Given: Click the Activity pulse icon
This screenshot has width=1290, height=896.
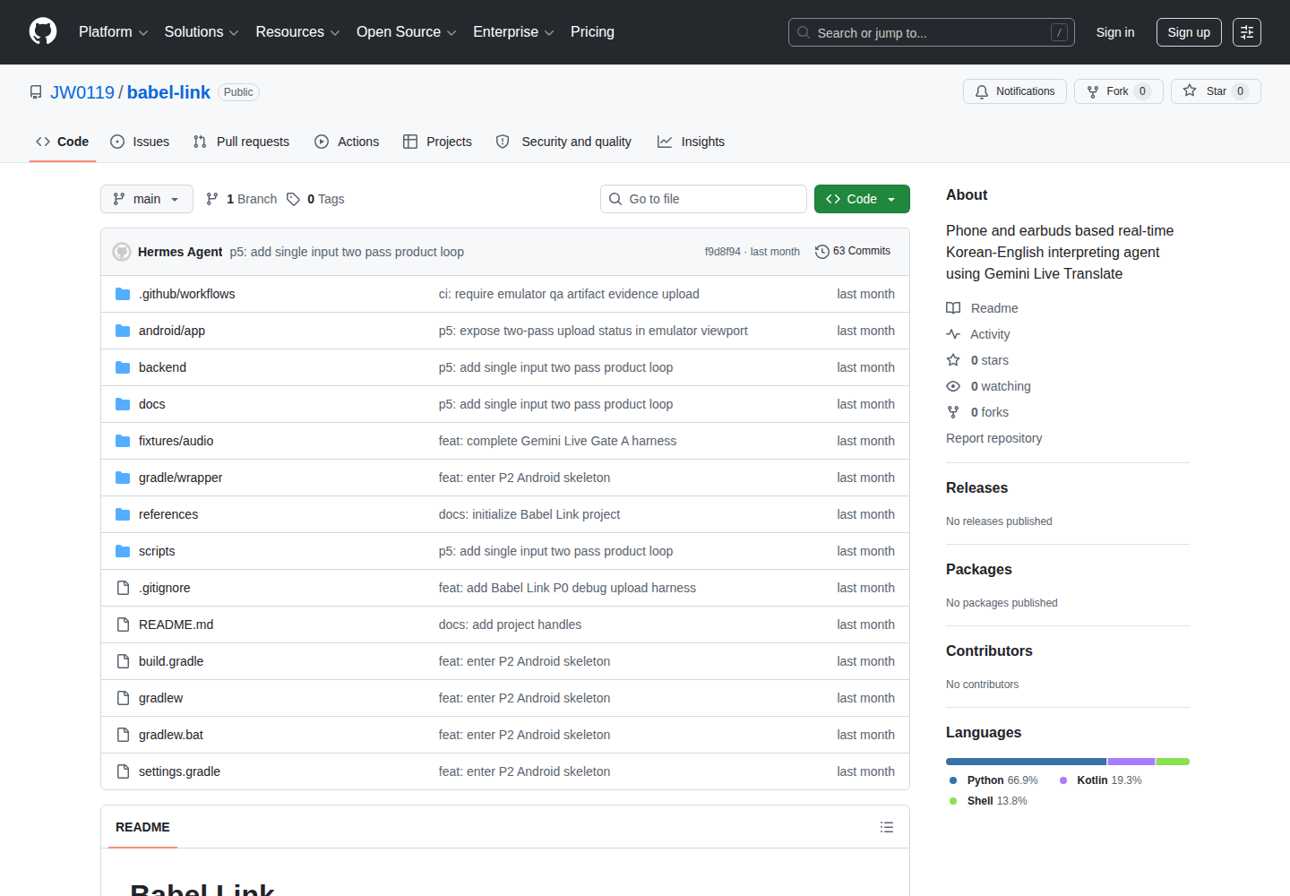Looking at the screenshot, I should coord(953,334).
